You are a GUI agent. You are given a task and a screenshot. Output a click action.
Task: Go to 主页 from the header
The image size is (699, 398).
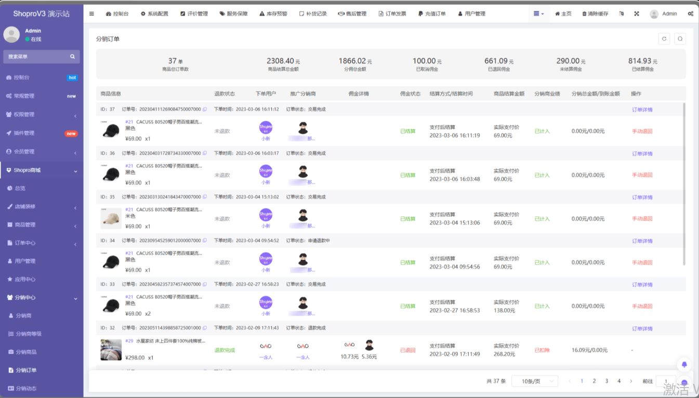[563, 14]
